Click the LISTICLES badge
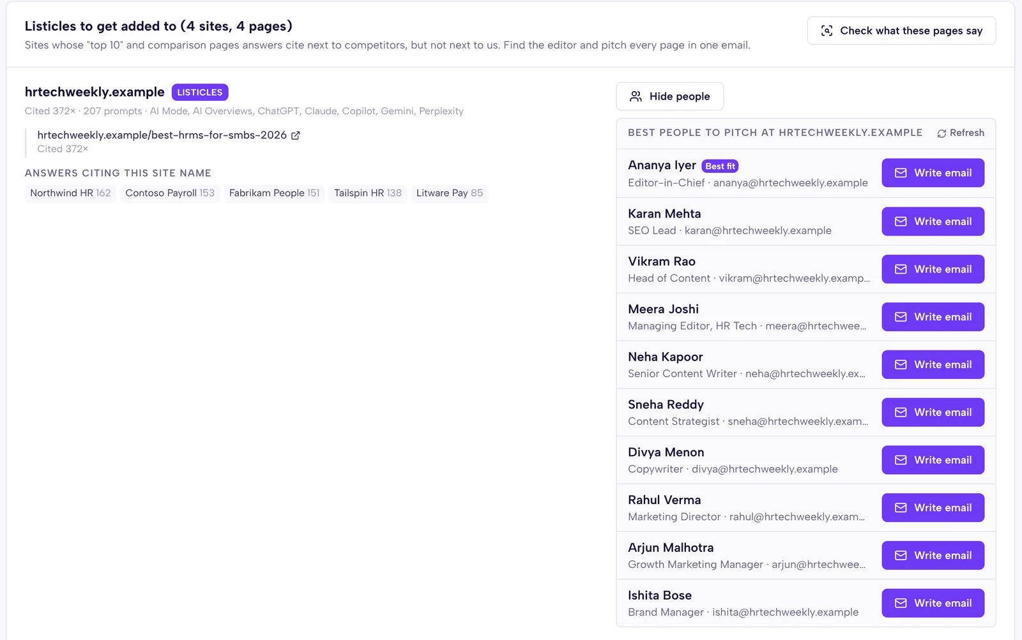This screenshot has width=1022, height=640. click(200, 93)
